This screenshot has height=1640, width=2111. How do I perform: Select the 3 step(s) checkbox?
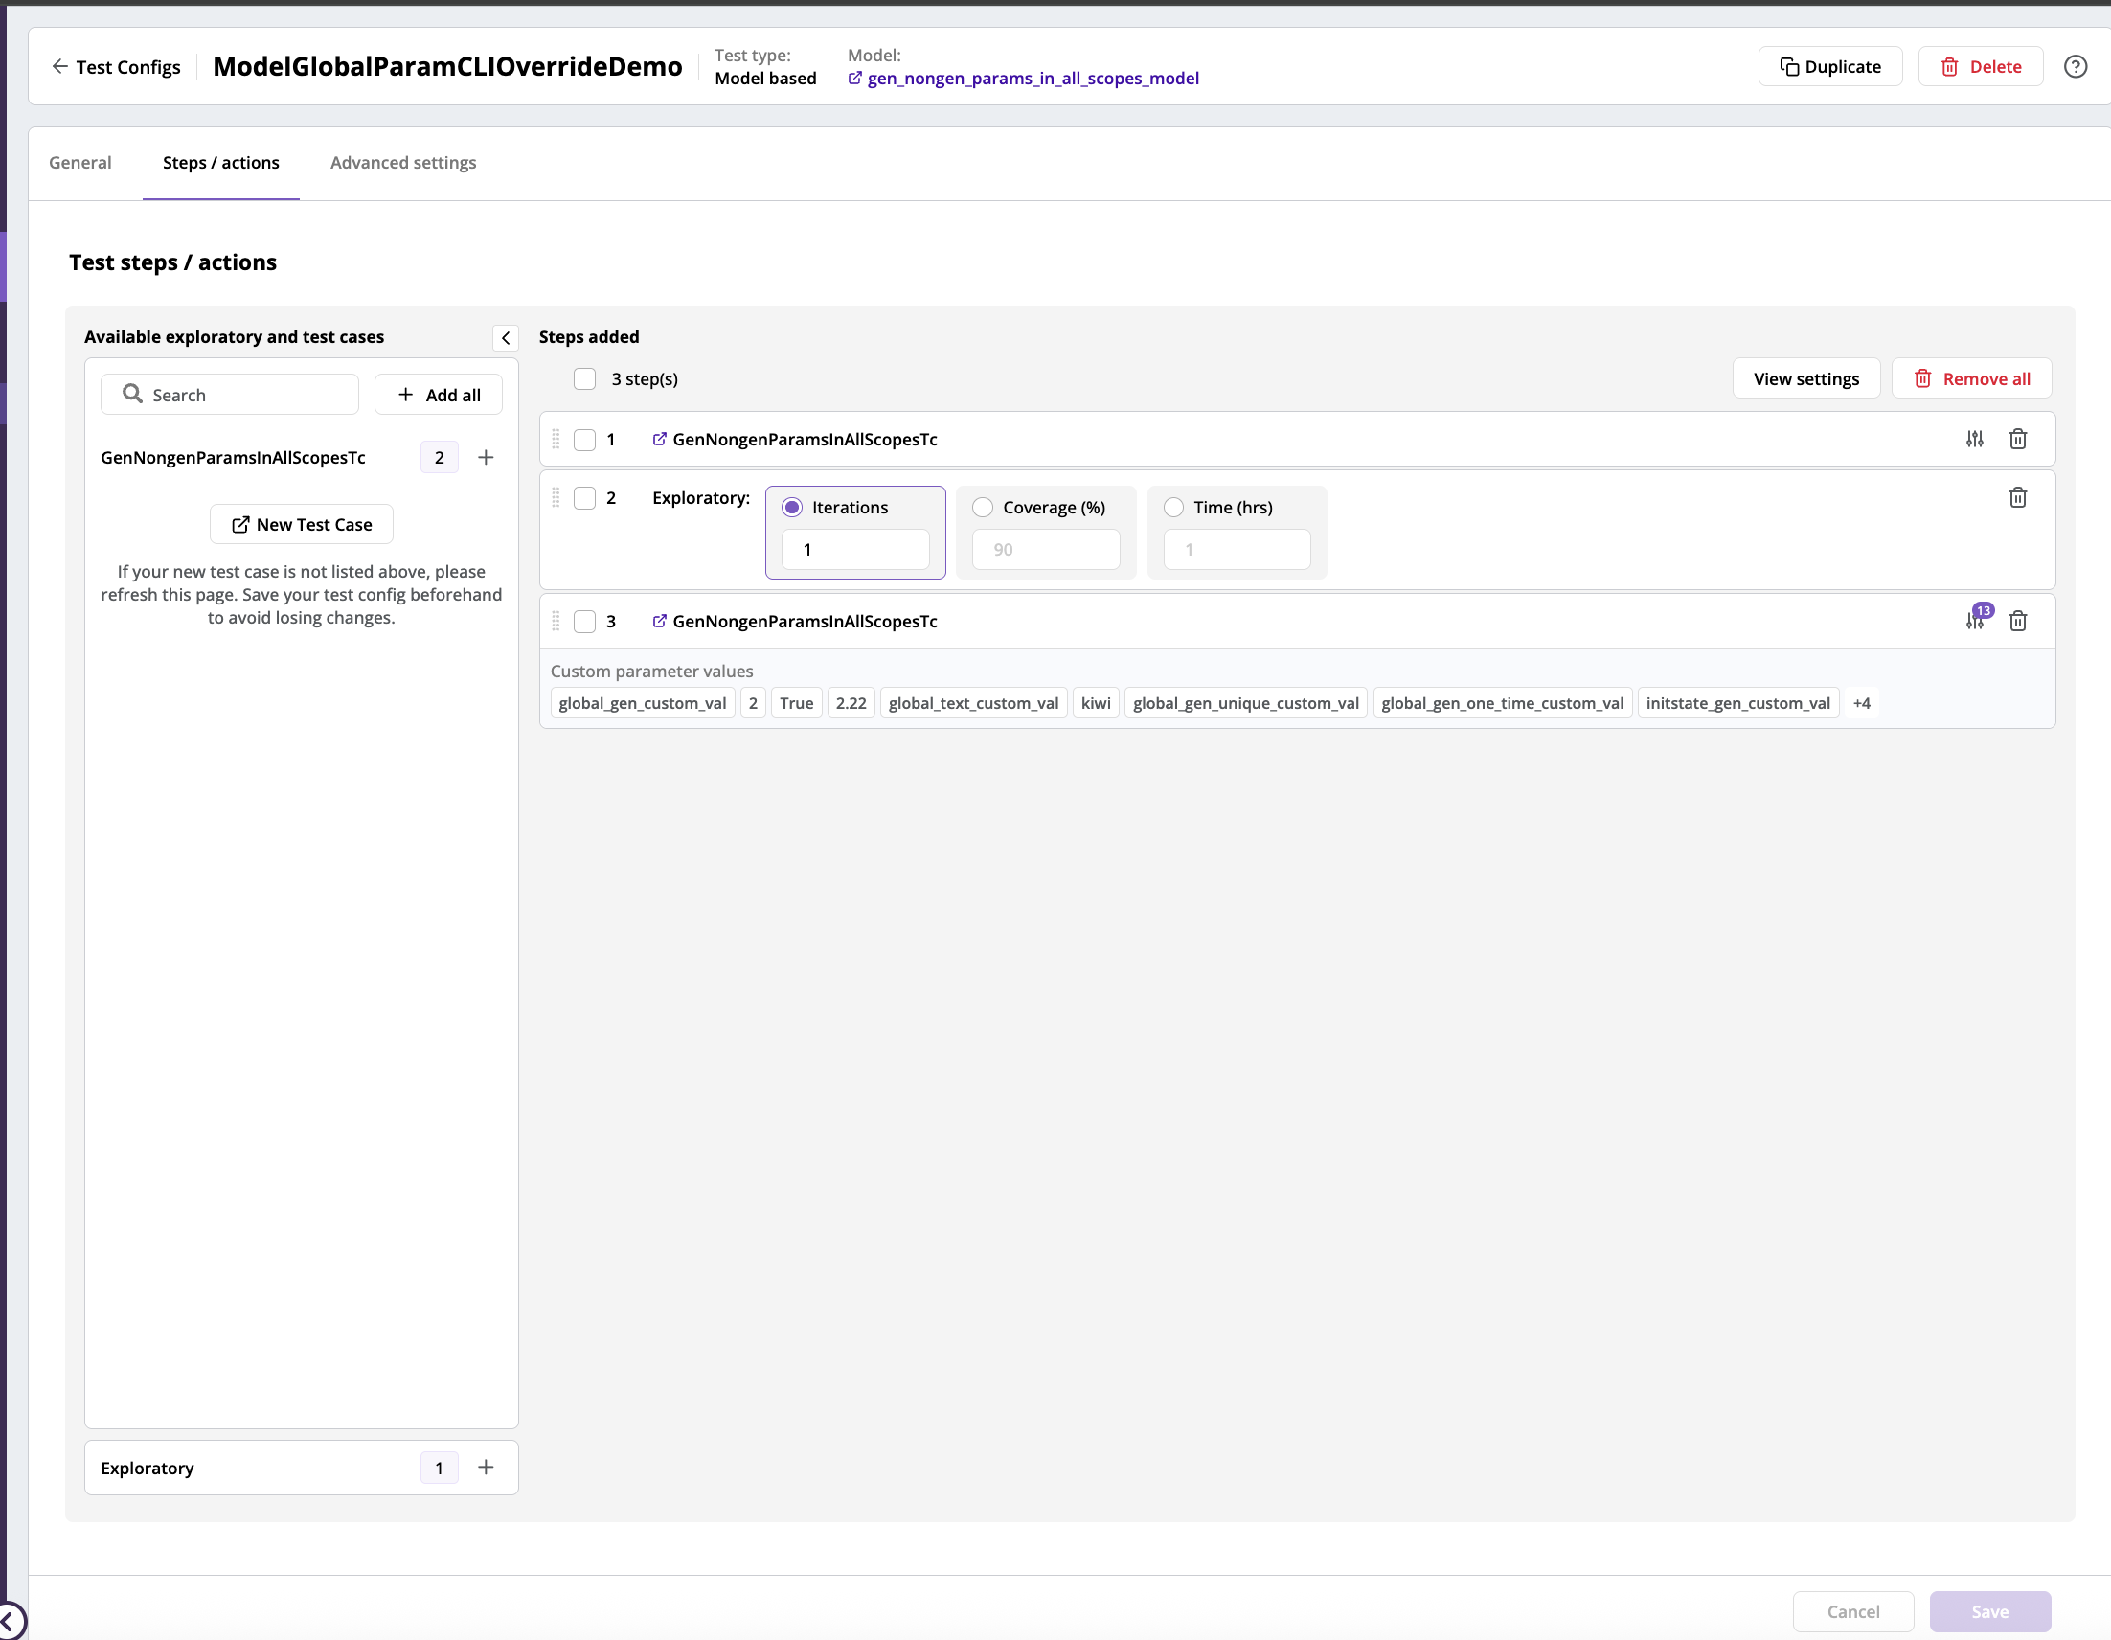pyautogui.click(x=585, y=378)
